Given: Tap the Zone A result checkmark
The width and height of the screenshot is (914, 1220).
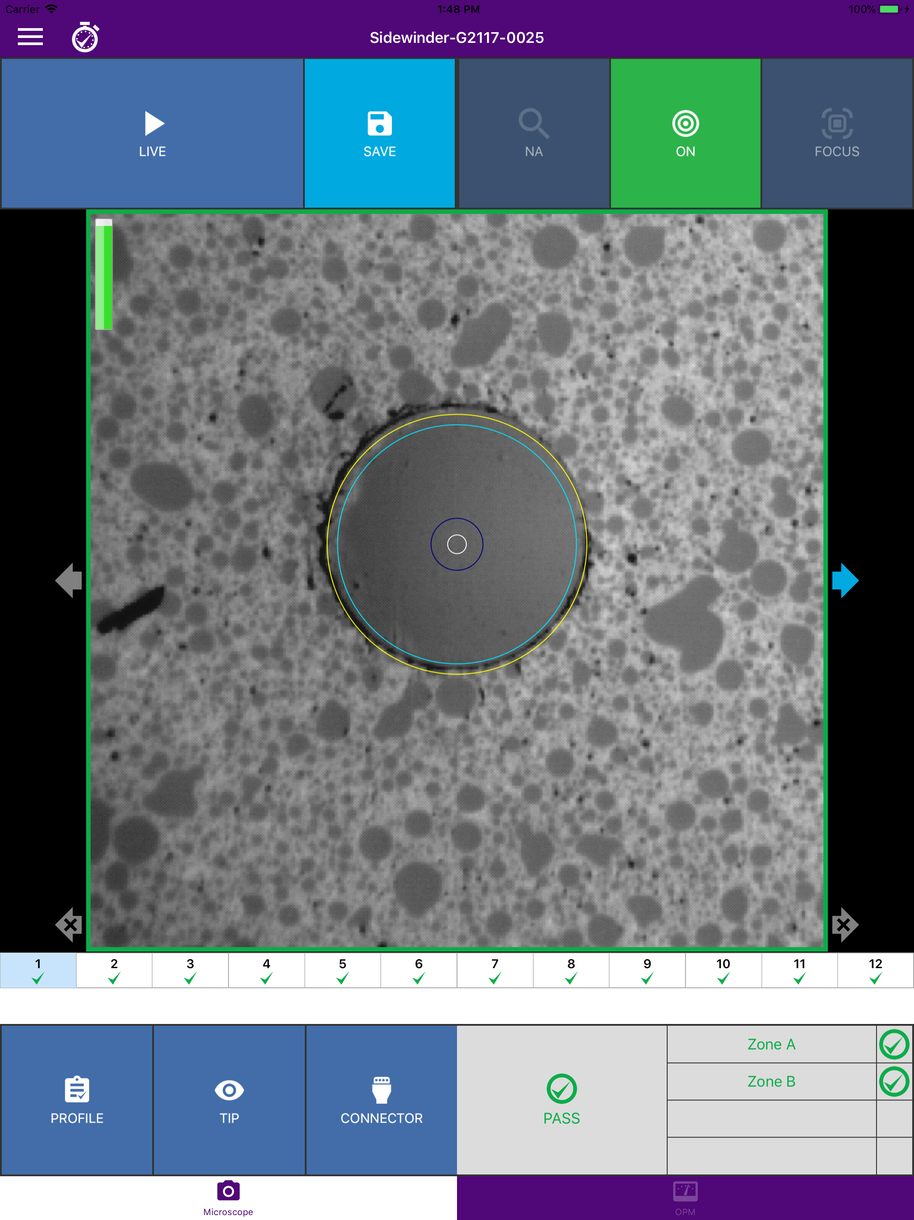Looking at the screenshot, I should (893, 1044).
